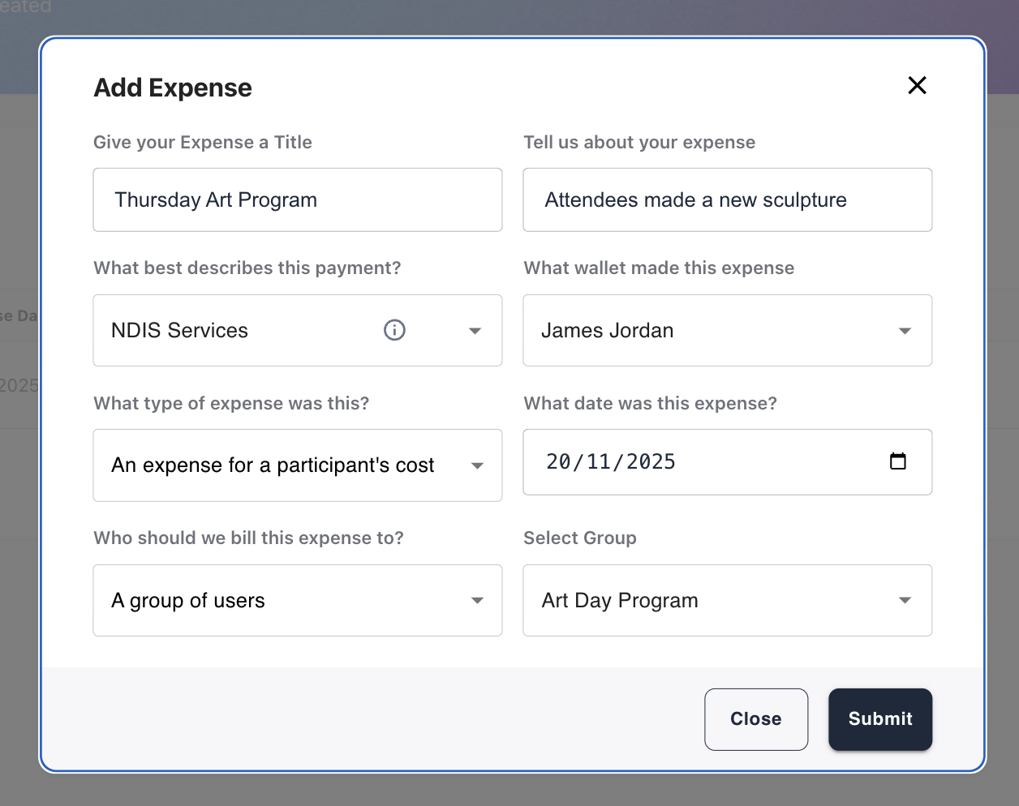The height and width of the screenshot is (806, 1019).
Task: Click the Thursday Art Program title field
Action: (297, 199)
